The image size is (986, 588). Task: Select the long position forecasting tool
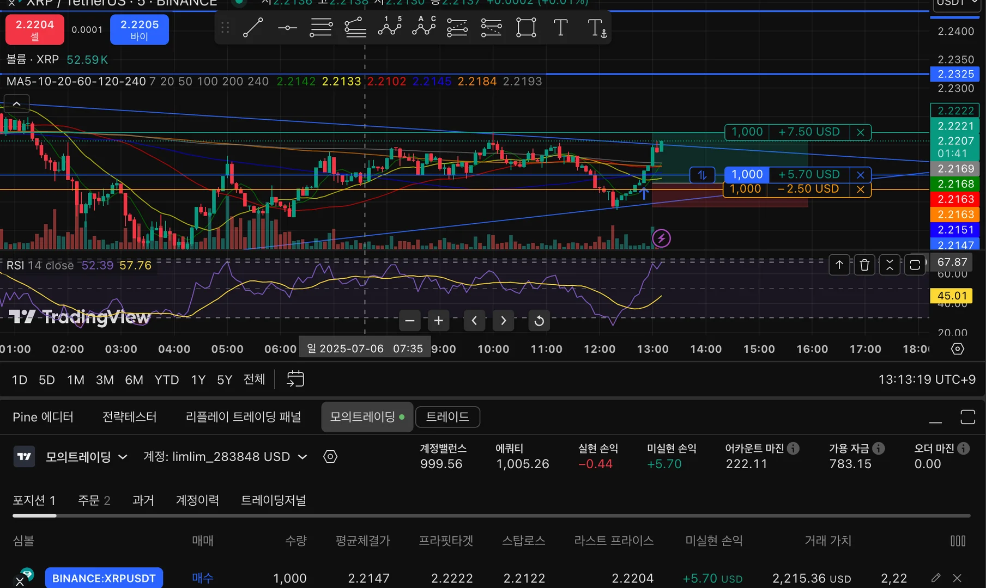click(x=457, y=27)
